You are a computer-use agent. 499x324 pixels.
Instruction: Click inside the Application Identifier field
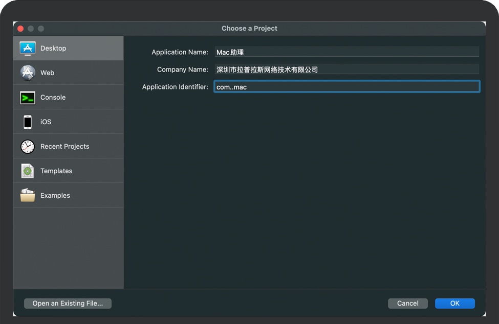pos(346,87)
